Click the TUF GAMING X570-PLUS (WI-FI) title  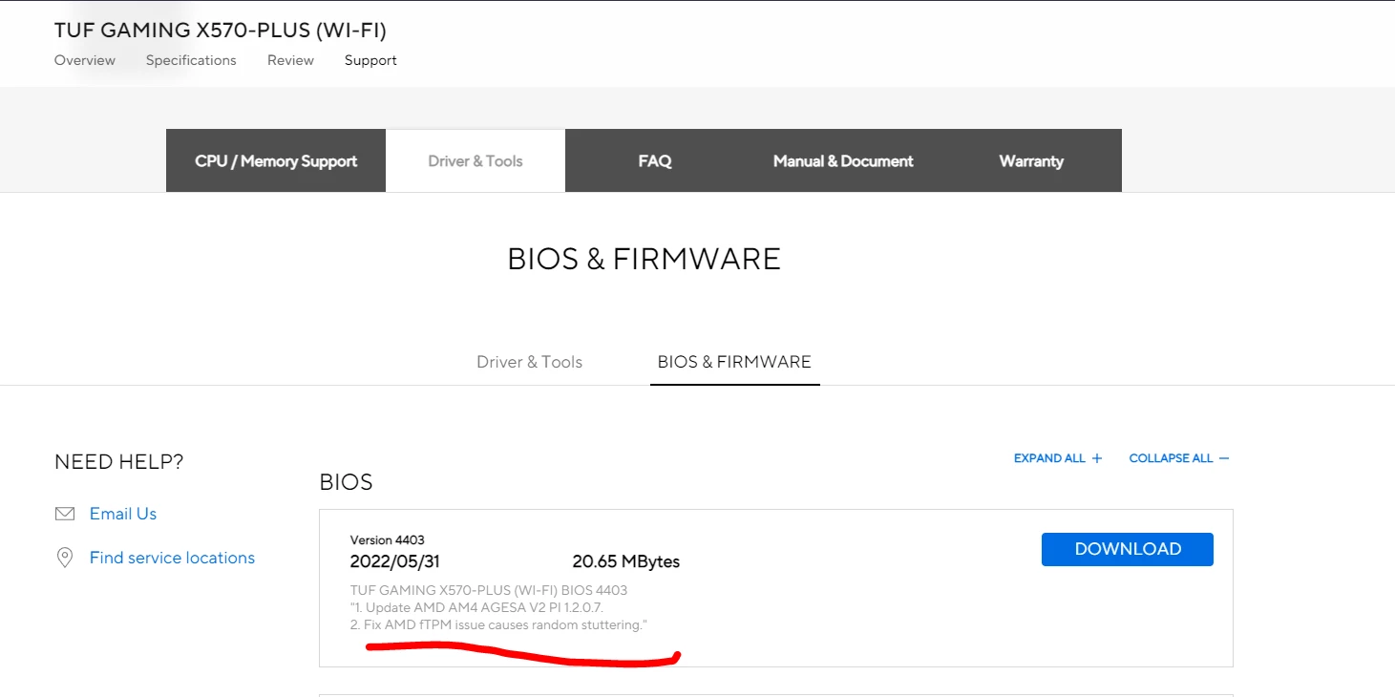click(x=221, y=30)
